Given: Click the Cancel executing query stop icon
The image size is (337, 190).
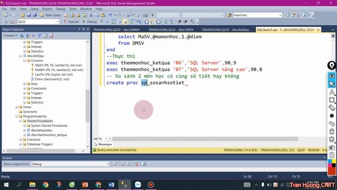Looking at the screenshot, I should point(102,22).
